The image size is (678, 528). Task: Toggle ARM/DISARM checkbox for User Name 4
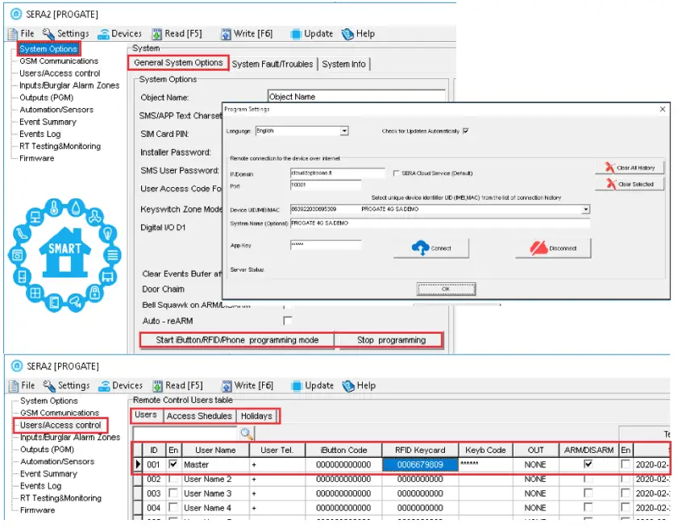click(x=588, y=507)
